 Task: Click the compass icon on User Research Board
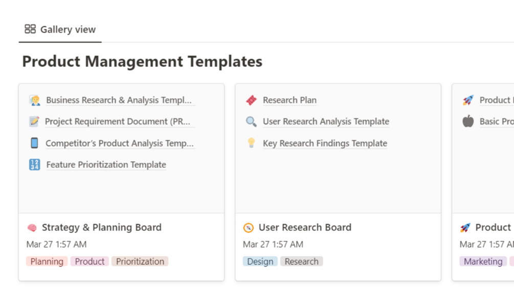[x=249, y=228]
